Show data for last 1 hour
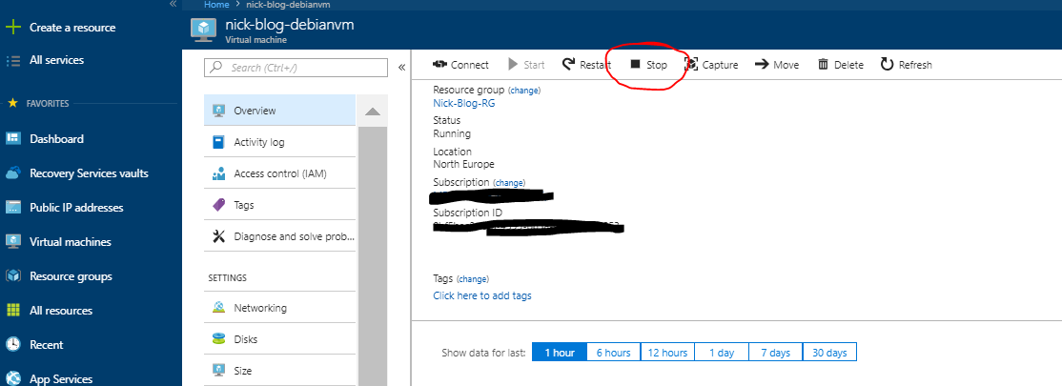Screen dimensions: 1062x386 click(560, 352)
